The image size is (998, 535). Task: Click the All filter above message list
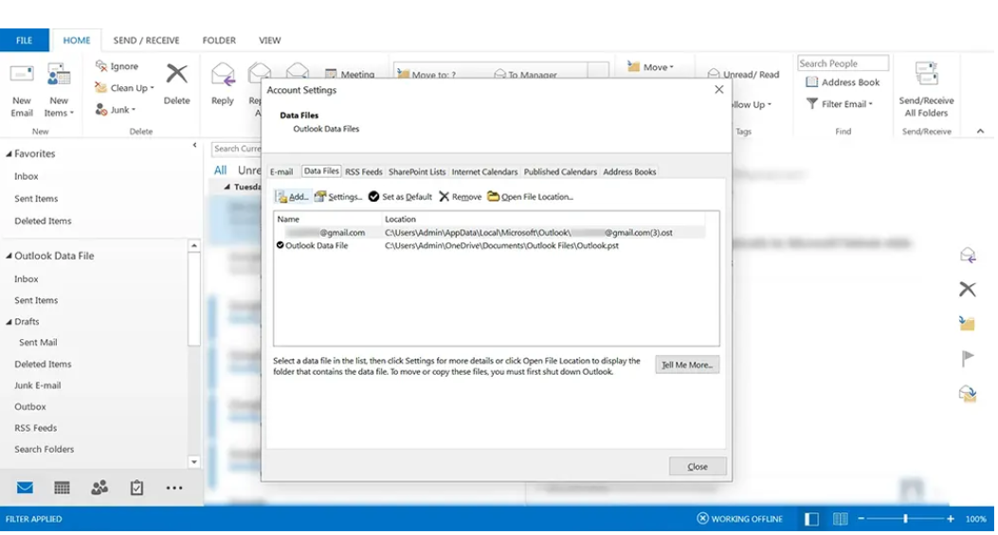tap(220, 169)
